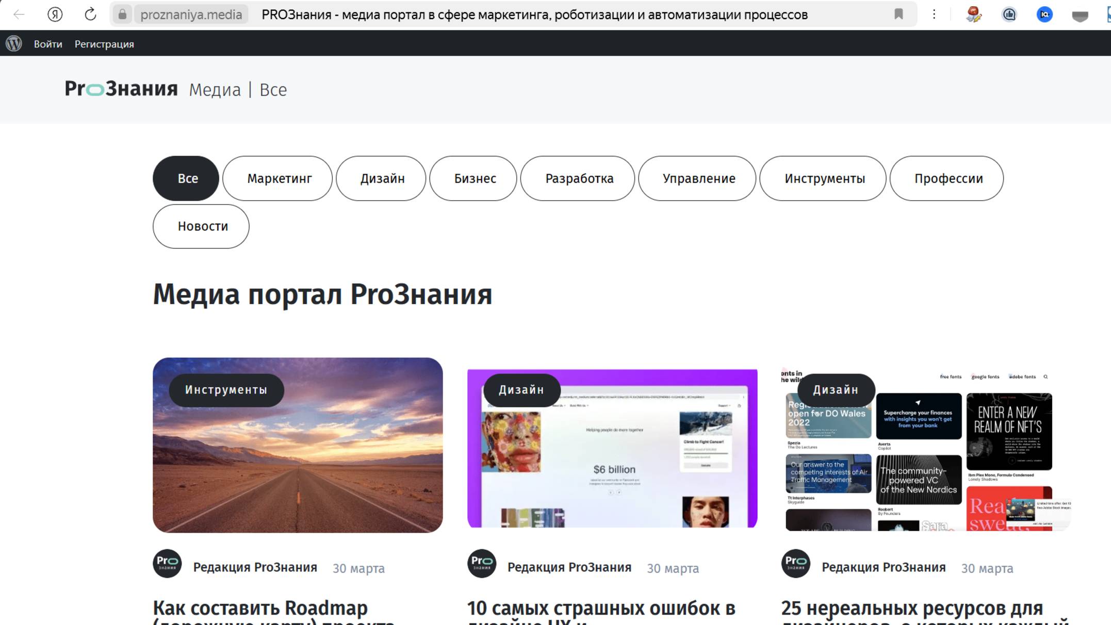
Task: Click Редакция ProЗнания under the 25 resources article
Action: pos(884,567)
